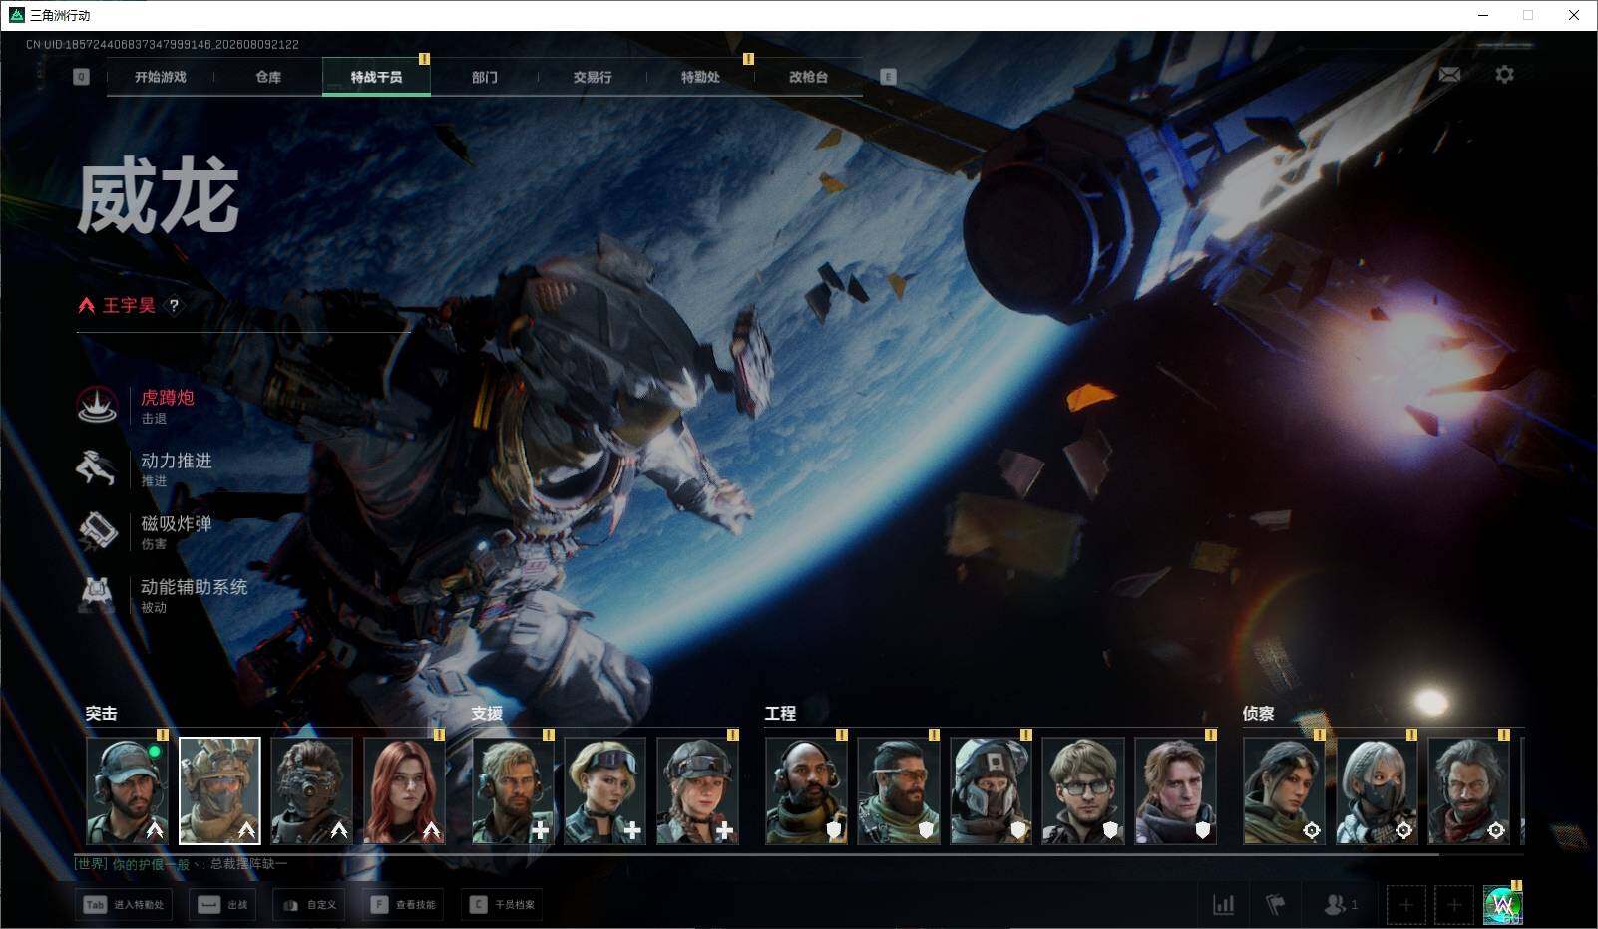This screenshot has width=1598, height=929.
Task: Click the Q previous-tab key icon
Action: tap(81, 77)
